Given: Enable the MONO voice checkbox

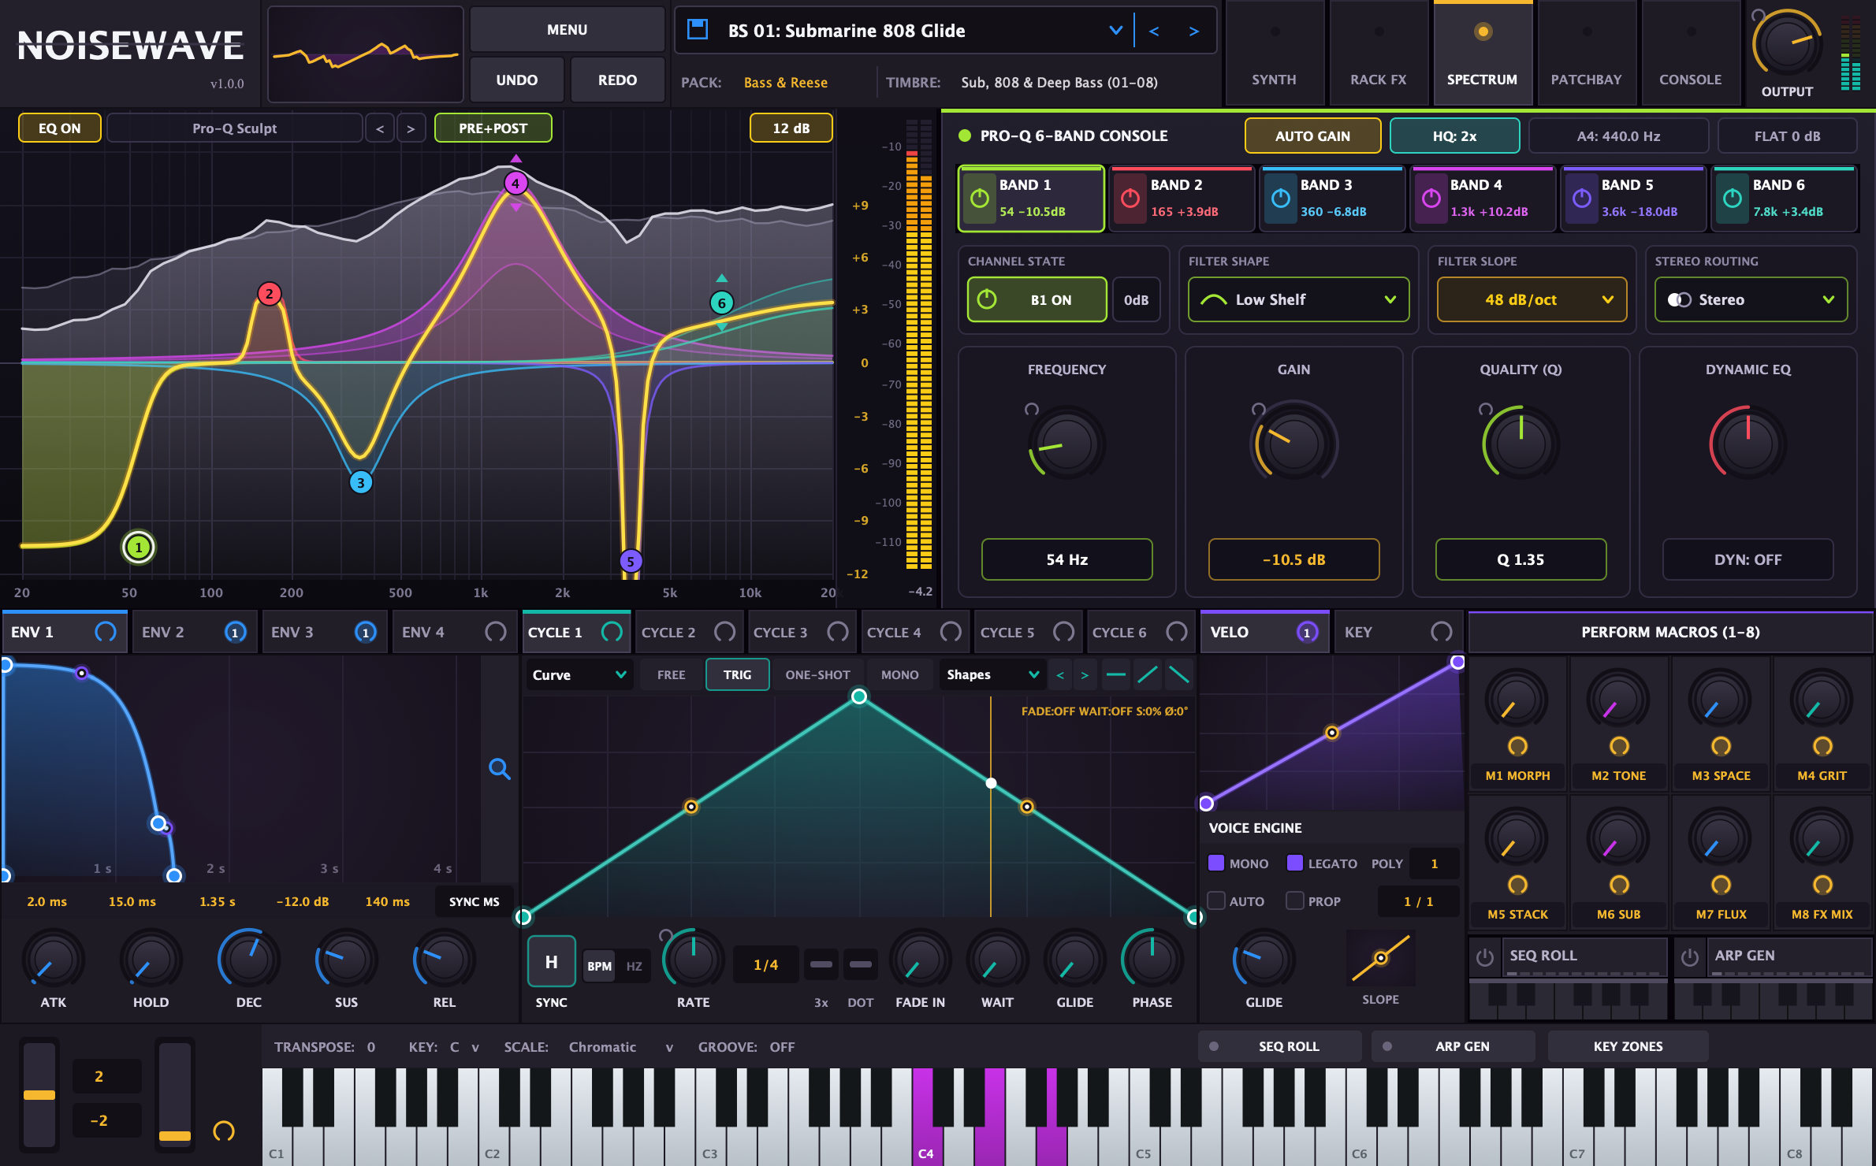Looking at the screenshot, I should [x=1216, y=863].
